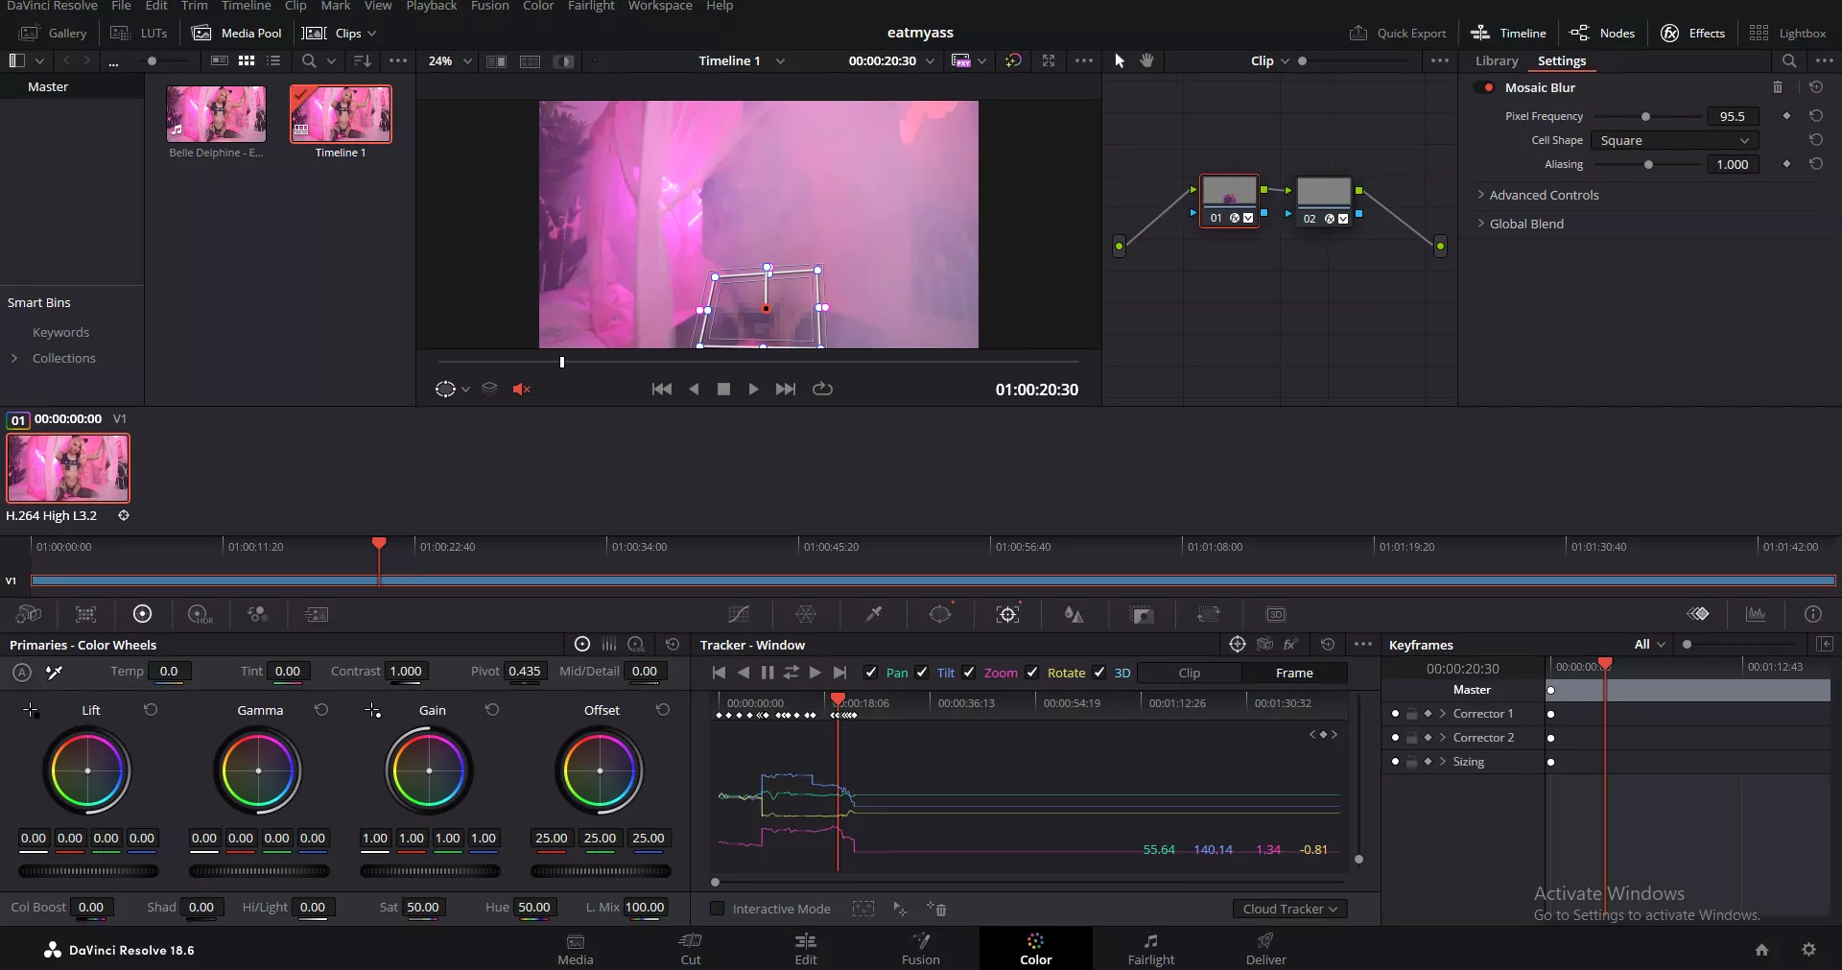Enable Interactive Mode checkbox
The height and width of the screenshot is (970, 1842).
717,909
